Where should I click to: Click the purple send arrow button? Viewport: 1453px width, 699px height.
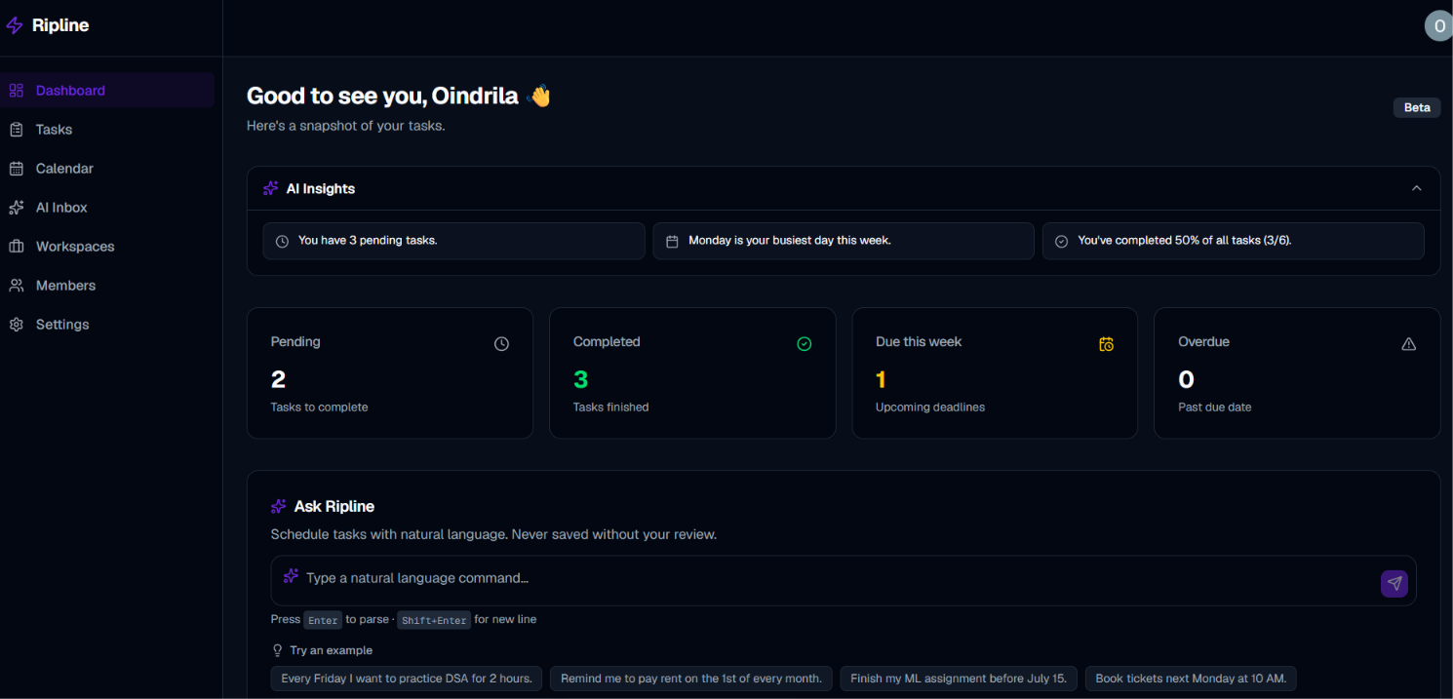tap(1394, 583)
